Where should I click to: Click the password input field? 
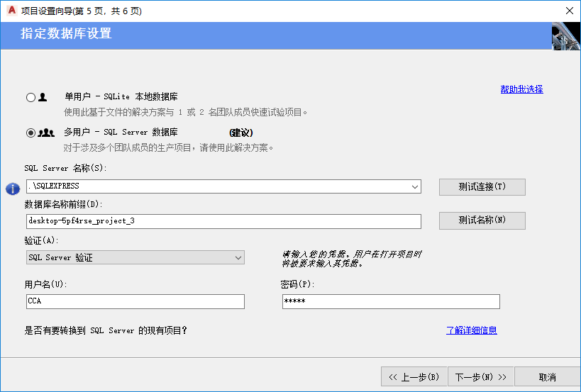391,301
